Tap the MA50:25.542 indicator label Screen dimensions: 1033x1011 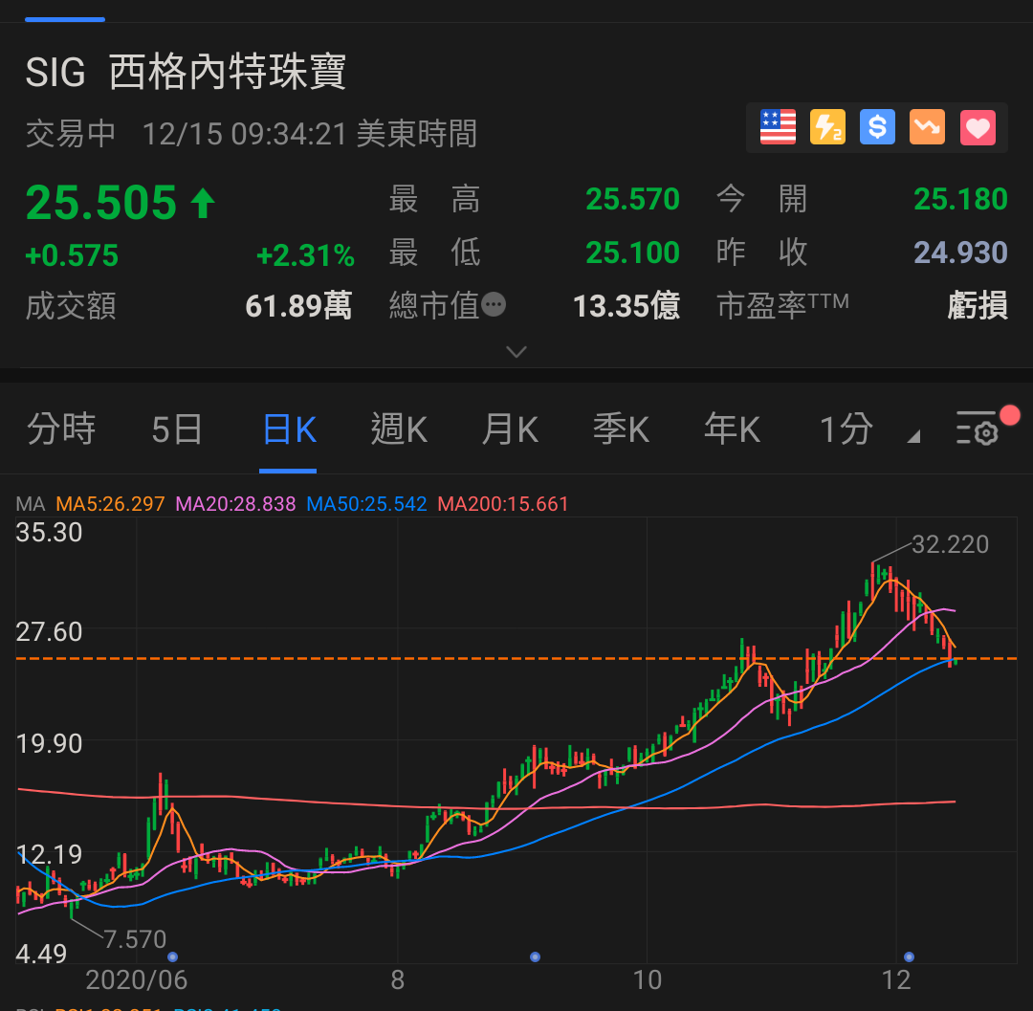coord(366,504)
